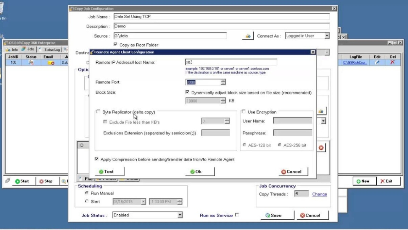Click Cancel at bottom of Copy Job Configuration
The image size is (408, 230).
312,215
